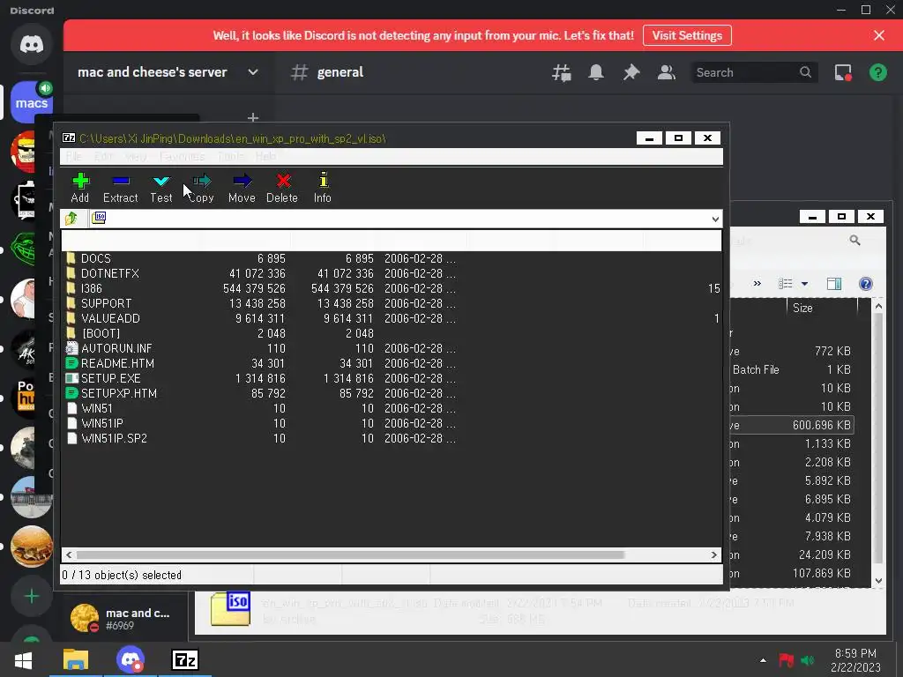This screenshot has width=903, height=677.
Task: Go up one folder level in 7-Zip
Action: point(71,219)
